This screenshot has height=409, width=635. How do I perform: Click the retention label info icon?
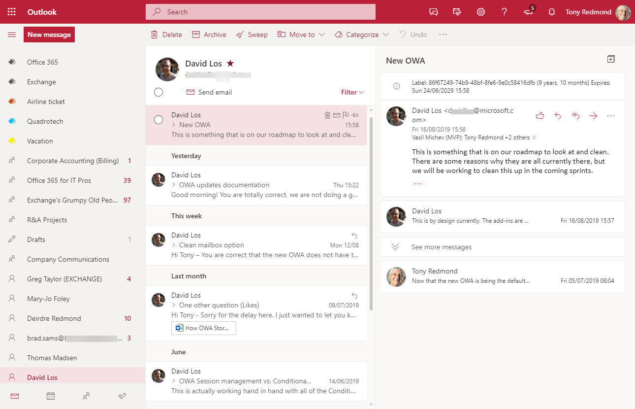click(x=396, y=86)
